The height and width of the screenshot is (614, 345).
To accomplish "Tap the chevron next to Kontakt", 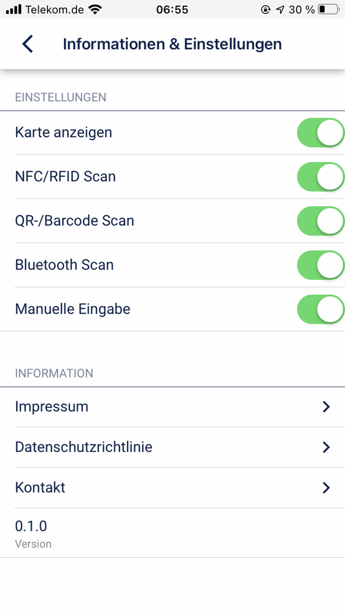I will coord(326,488).
